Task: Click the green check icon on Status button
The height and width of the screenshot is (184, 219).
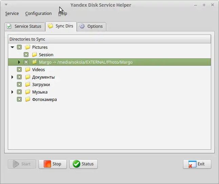Action: point(76,164)
